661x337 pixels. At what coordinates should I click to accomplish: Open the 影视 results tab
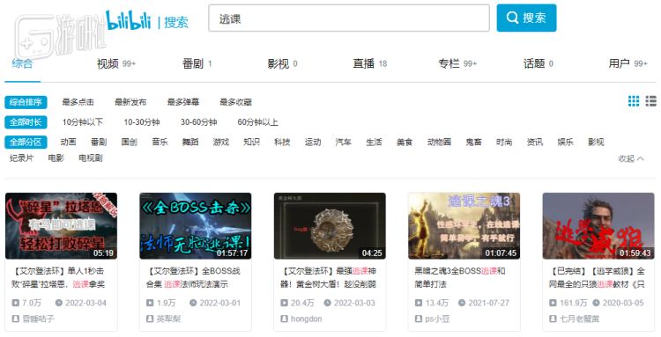pos(282,63)
